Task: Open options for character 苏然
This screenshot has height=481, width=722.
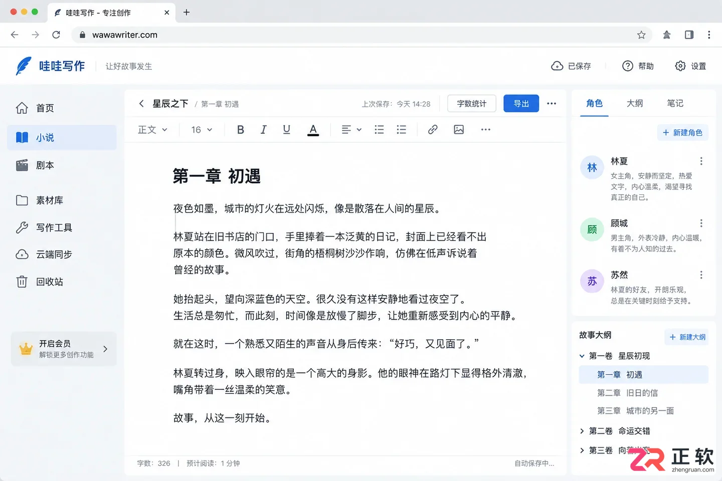Action: click(701, 275)
